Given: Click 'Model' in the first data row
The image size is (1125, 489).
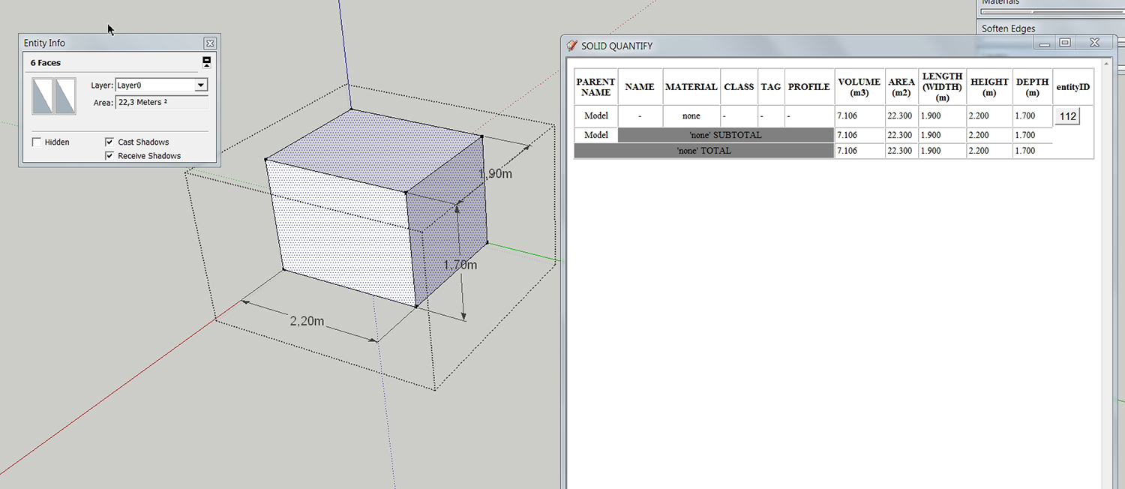Looking at the screenshot, I should coord(596,116).
